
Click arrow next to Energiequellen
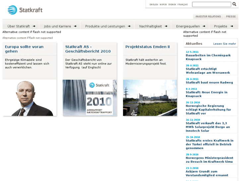click(x=204, y=26)
